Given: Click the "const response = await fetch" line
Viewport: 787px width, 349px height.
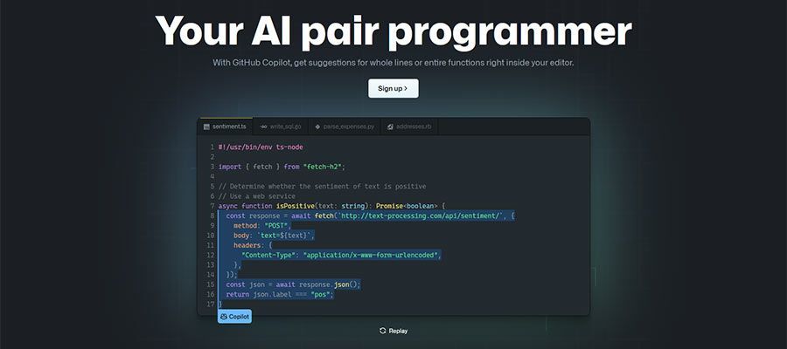Looking at the screenshot, I should pyautogui.click(x=371, y=216).
